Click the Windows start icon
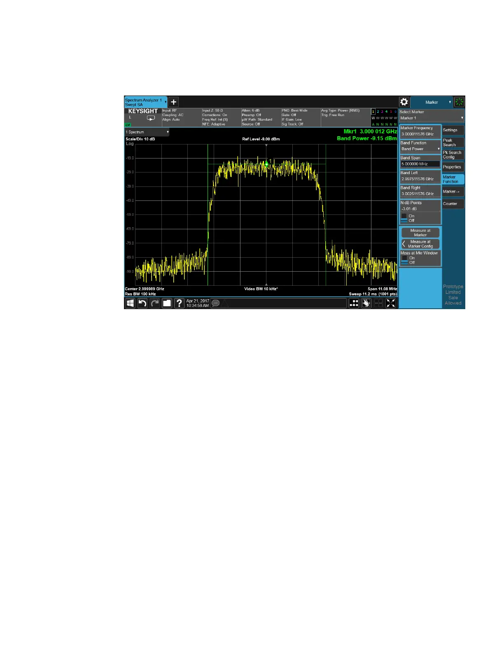Image resolution: width=504 pixels, height=652 pixels. tap(130, 303)
